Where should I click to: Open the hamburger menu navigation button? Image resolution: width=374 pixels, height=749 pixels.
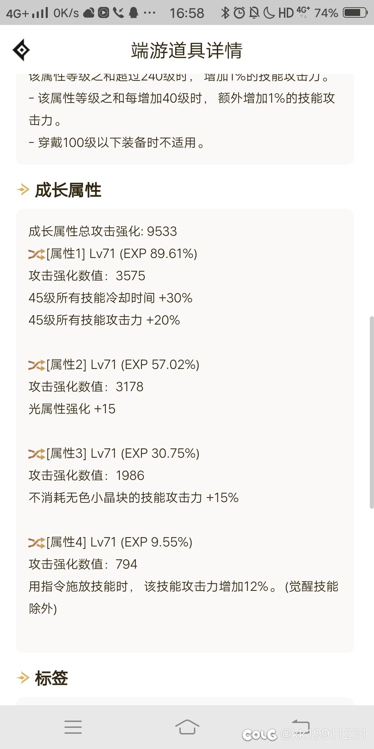click(73, 727)
